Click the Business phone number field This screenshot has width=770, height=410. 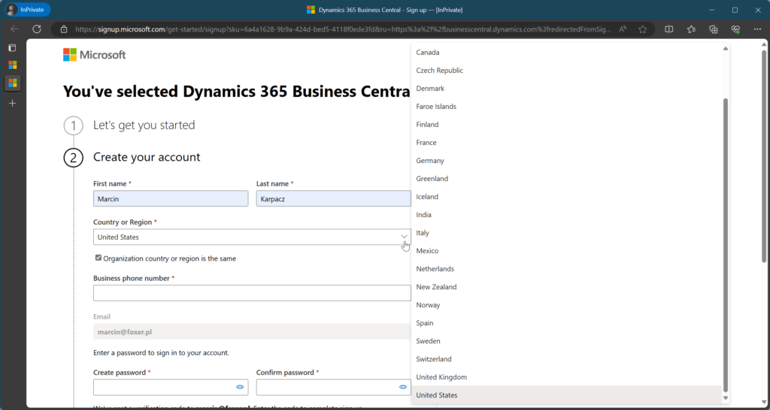[x=252, y=293]
